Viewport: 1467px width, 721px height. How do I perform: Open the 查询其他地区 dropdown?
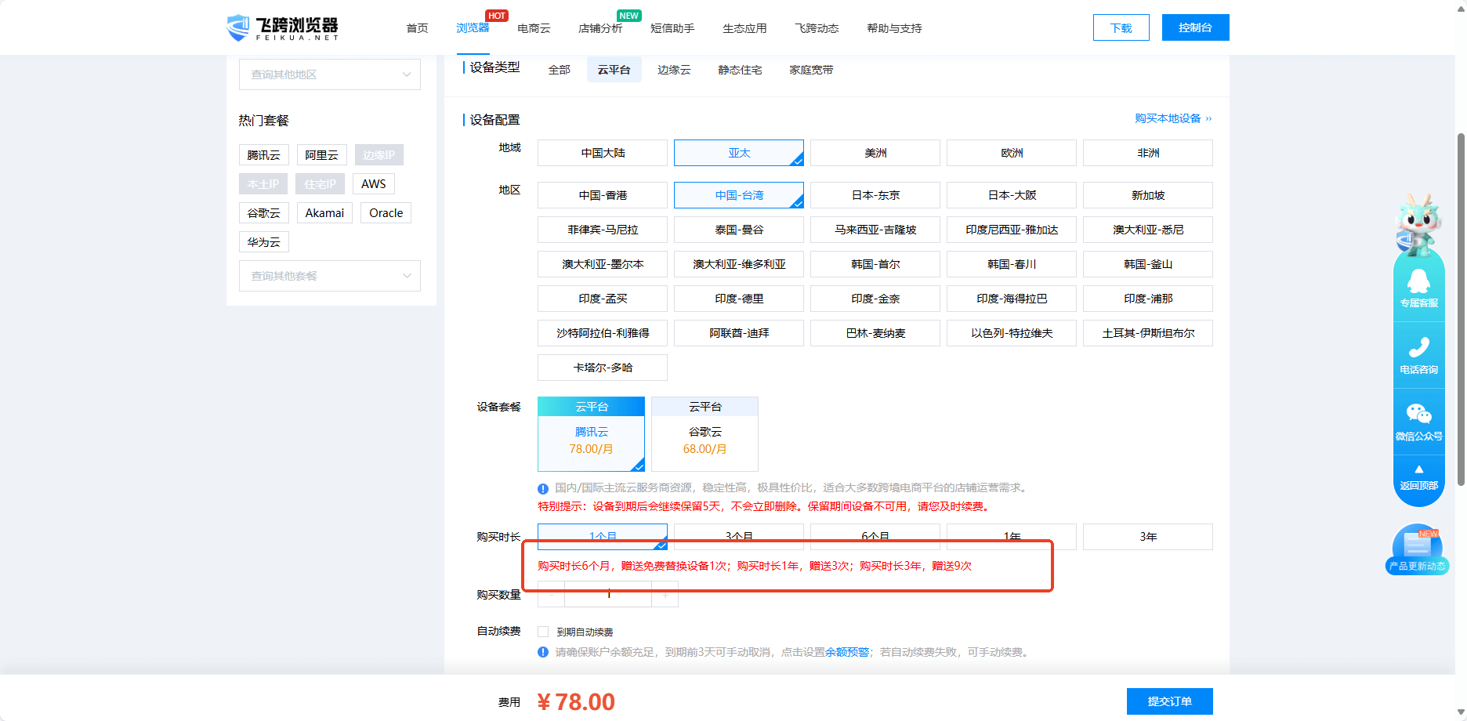(x=329, y=74)
